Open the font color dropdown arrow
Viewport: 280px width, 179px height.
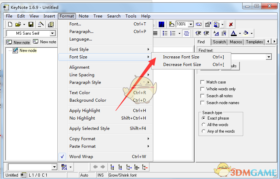(240, 33)
